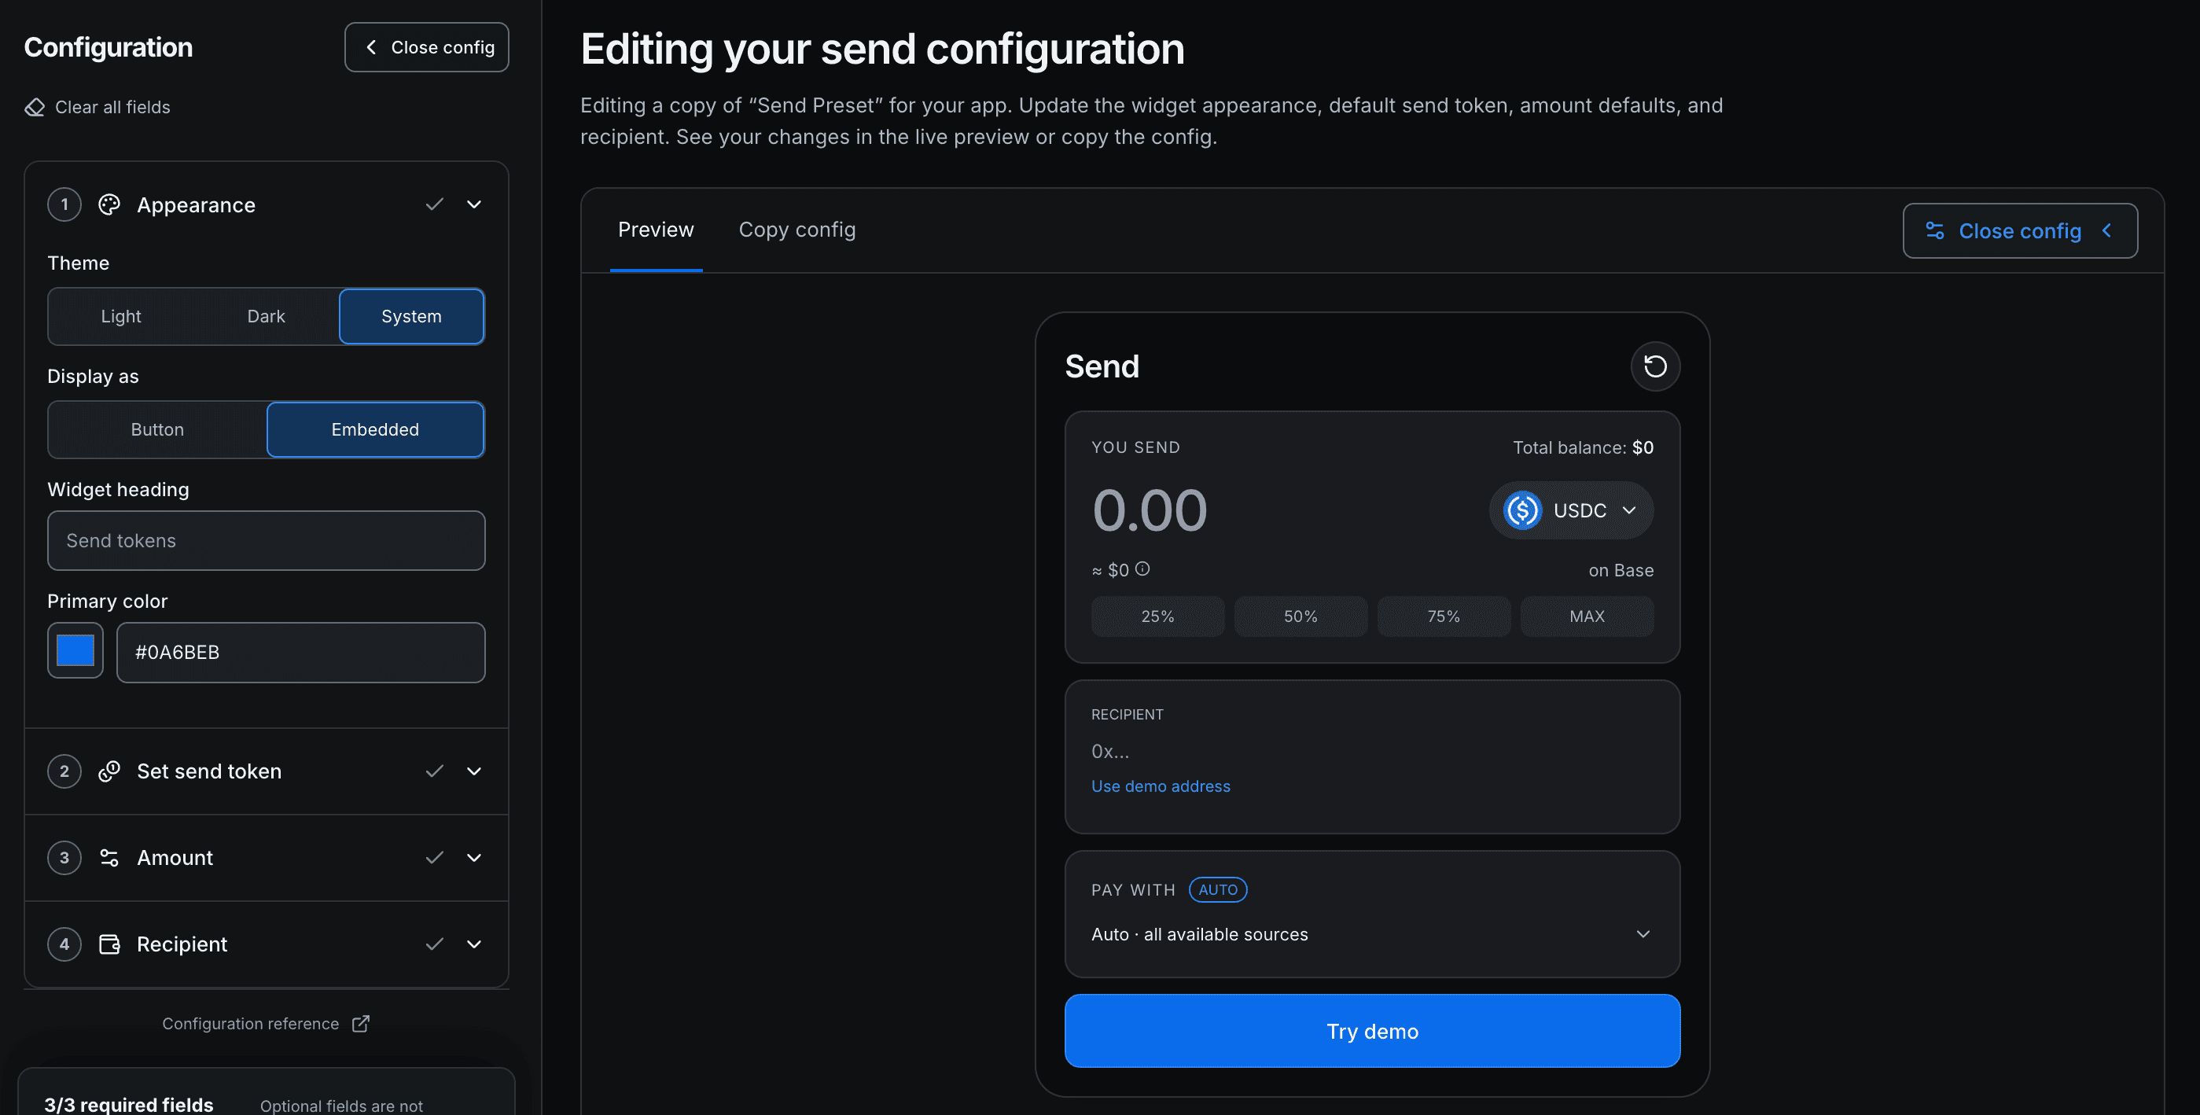This screenshot has height=1115, width=2200.
Task: Click the eraser icon beside Clear all fields
Action: click(35, 107)
